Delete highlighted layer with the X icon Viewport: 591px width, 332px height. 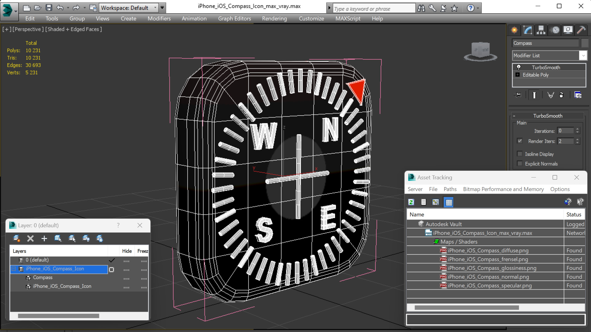pyautogui.click(x=30, y=238)
